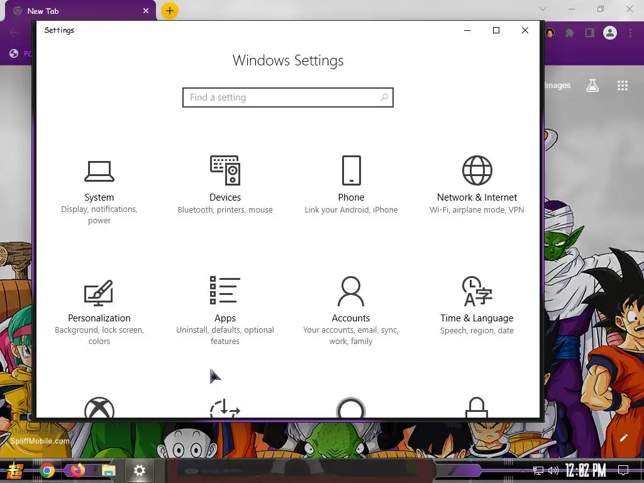The image size is (644, 483).
Task: Click 'Bluetooth, printers, mouse' description
Action: click(x=225, y=209)
